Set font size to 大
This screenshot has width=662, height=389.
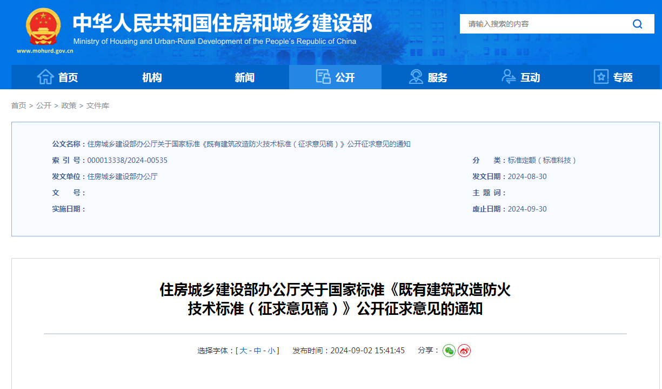(x=243, y=351)
